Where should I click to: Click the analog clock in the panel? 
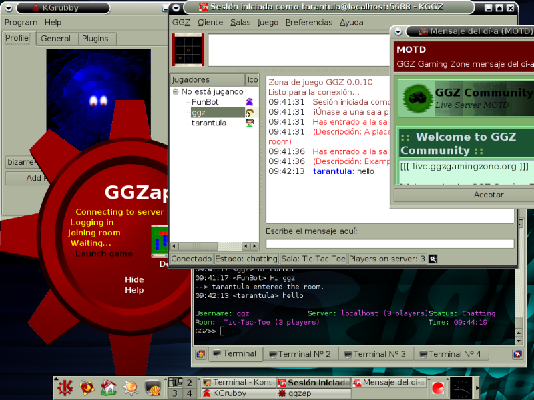point(461,388)
